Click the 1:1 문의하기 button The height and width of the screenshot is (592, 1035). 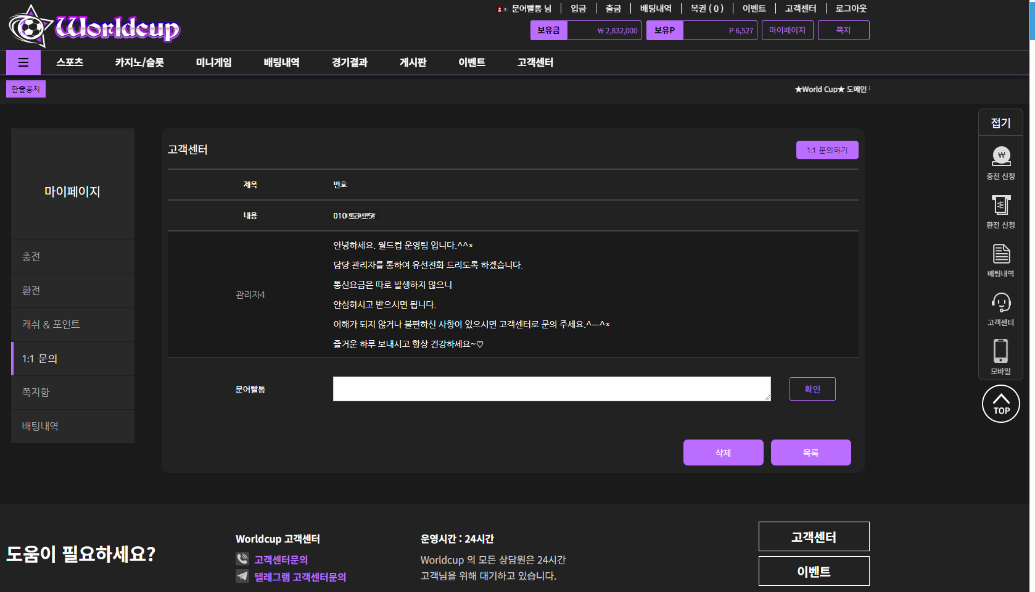[827, 150]
